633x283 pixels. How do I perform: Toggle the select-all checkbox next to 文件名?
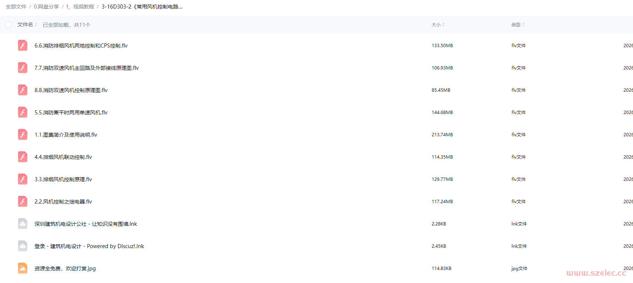pos(9,25)
